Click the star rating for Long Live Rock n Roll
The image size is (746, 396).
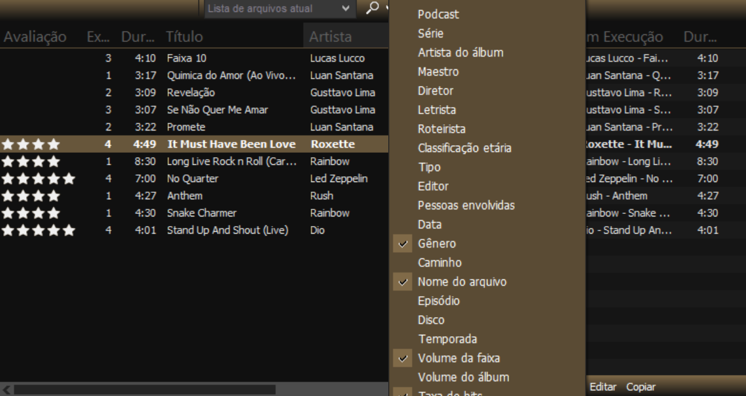click(31, 161)
